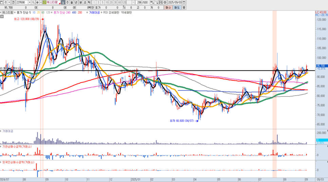The height and width of the screenshot is (182, 328).
Task: Select the daily chart period 일
Action: [63, 2]
